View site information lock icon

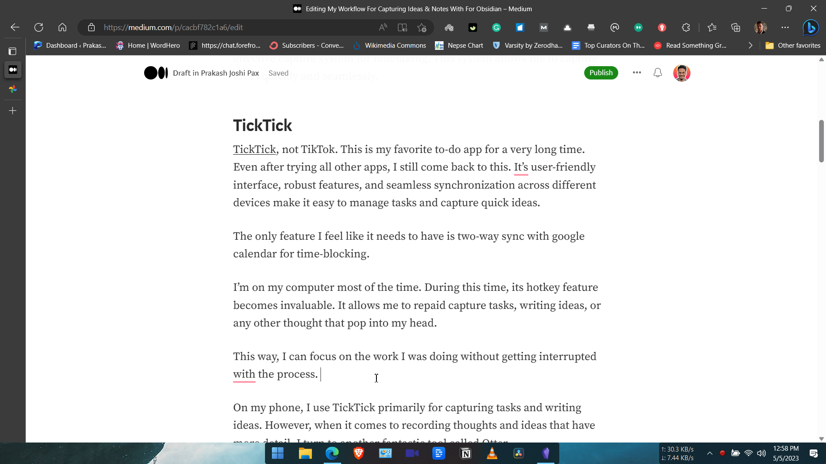91,27
